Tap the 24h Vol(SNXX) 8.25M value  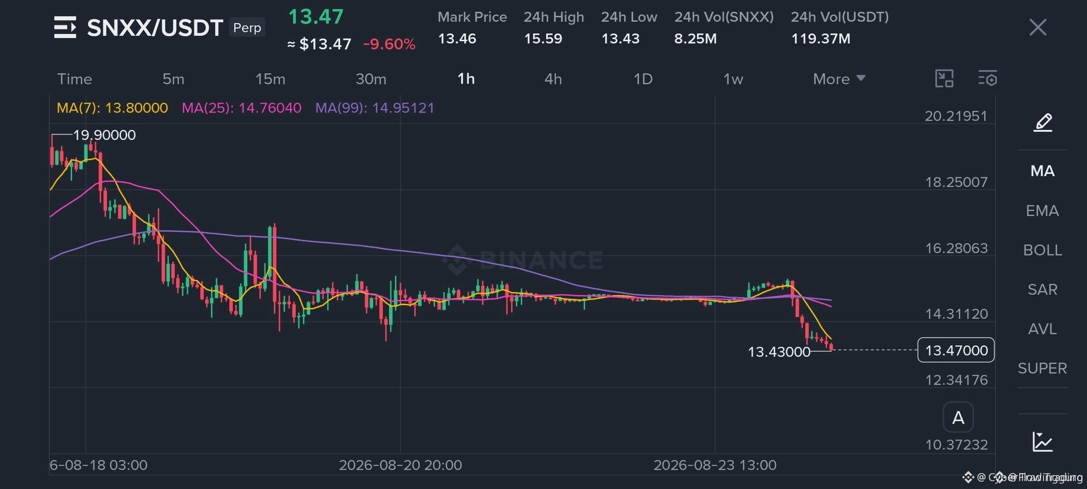(696, 38)
